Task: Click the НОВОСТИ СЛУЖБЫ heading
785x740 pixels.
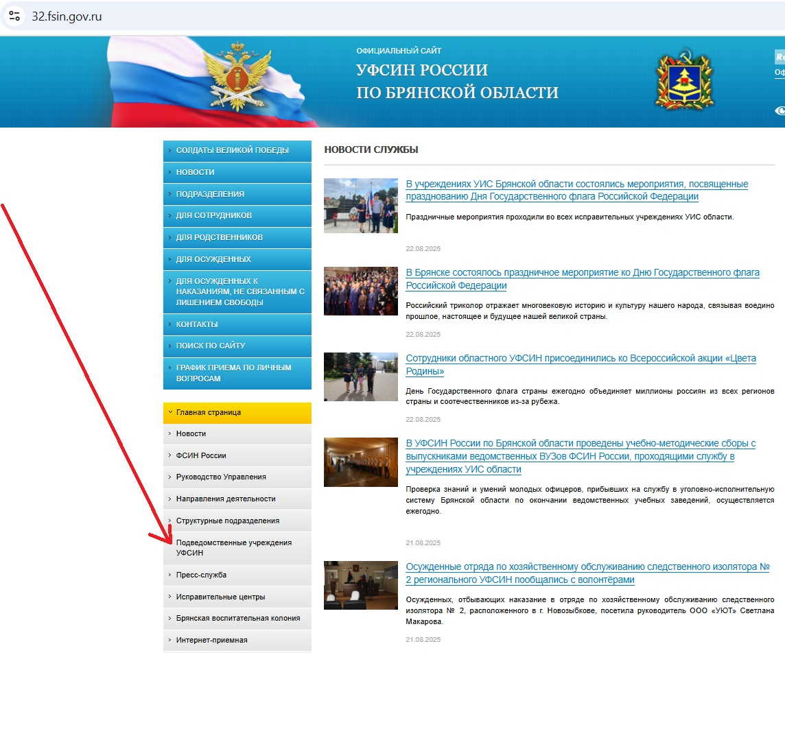Action: pyautogui.click(x=371, y=150)
